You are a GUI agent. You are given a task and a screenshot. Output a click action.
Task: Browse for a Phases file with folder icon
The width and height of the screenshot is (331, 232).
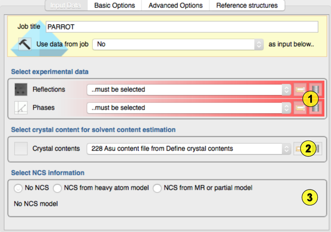pos(300,108)
